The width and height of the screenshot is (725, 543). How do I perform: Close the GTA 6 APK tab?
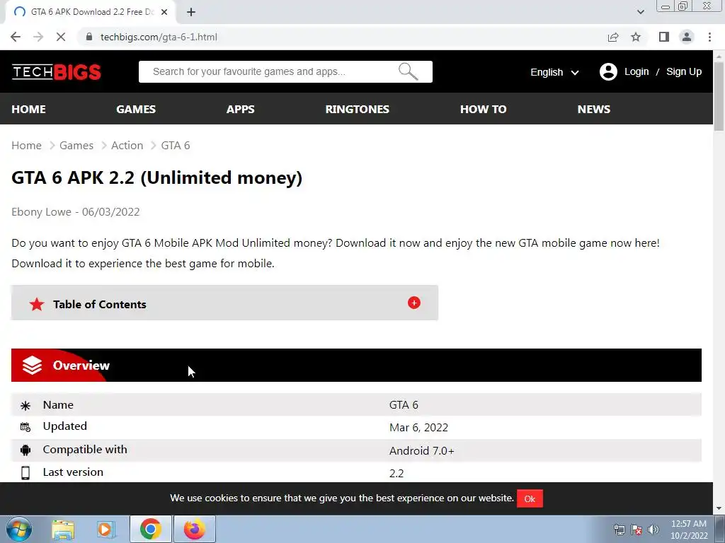[x=164, y=12]
